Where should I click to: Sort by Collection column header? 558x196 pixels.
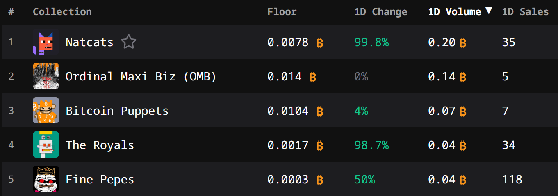62,12
